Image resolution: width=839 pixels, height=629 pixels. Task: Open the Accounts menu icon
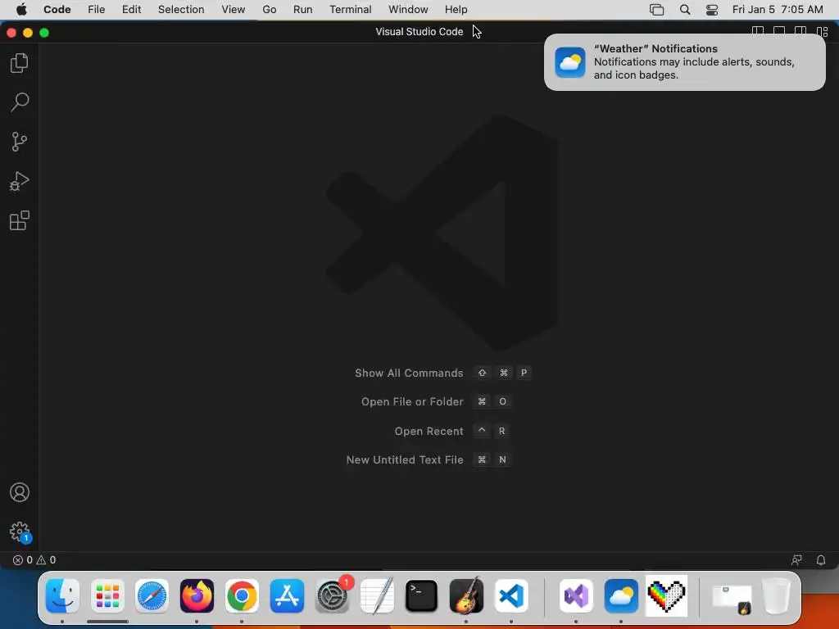20,492
